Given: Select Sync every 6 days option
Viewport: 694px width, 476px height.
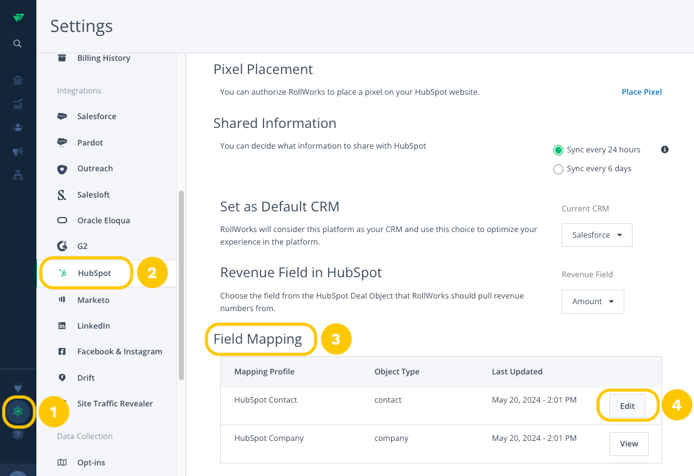Looking at the screenshot, I should [558, 169].
